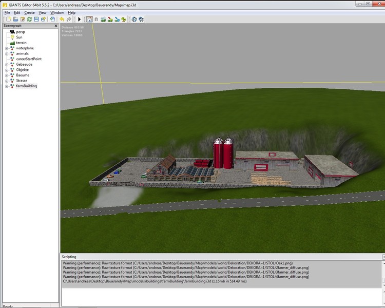Click the green terrain icon in the Scenegraph
The height and width of the screenshot is (308, 385).
pyautogui.click(x=12, y=43)
